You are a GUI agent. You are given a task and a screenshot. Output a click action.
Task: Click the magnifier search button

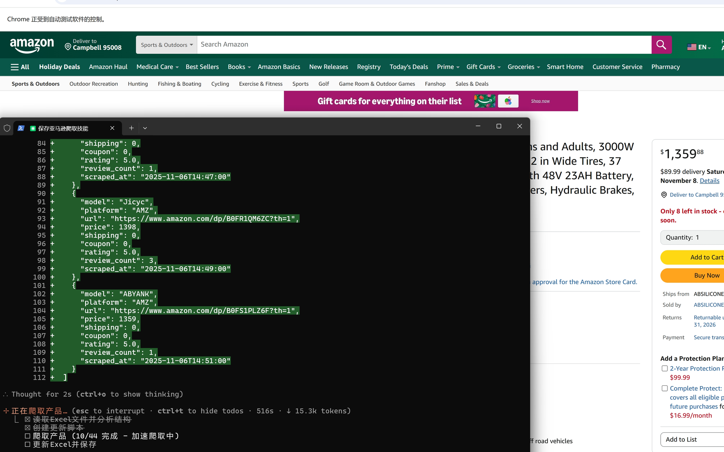pyautogui.click(x=661, y=45)
